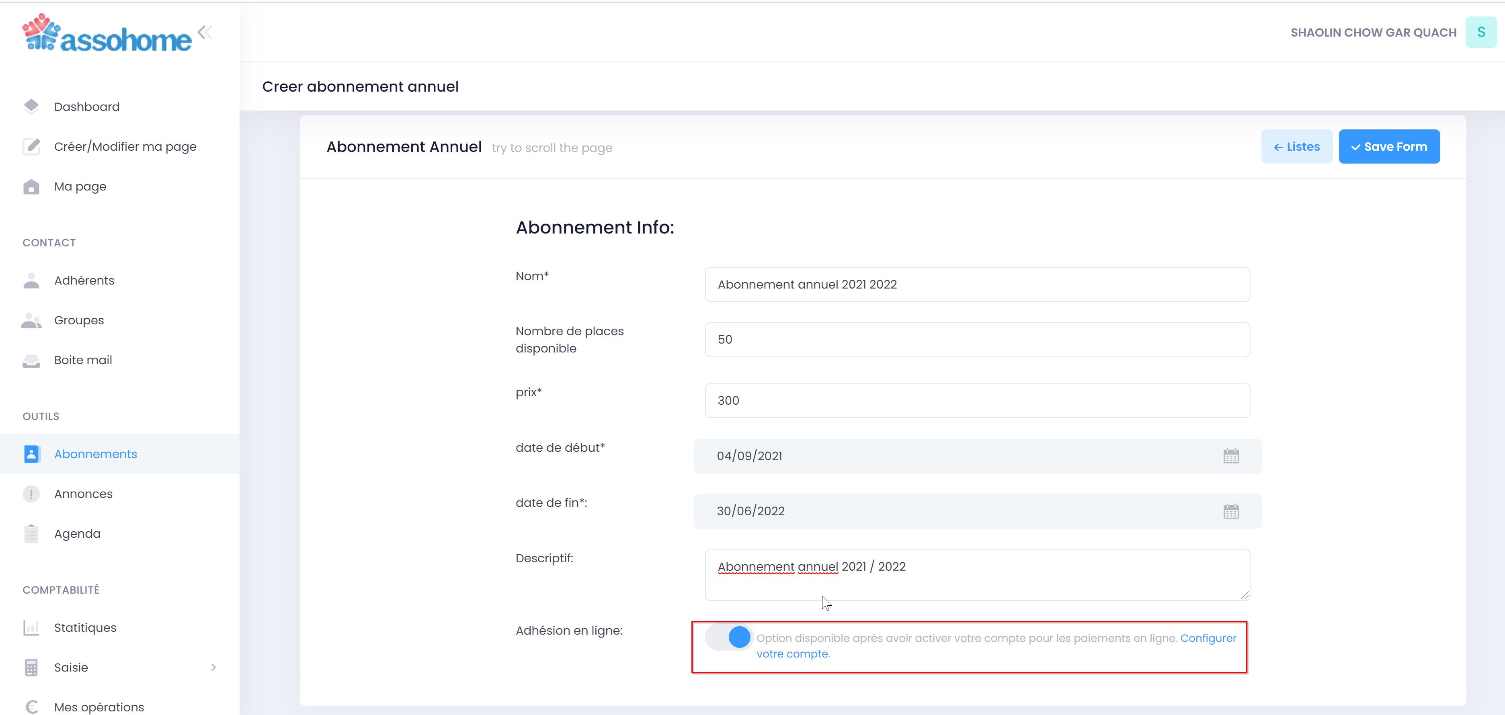The height and width of the screenshot is (715, 1505).
Task: Toggle the Adhésion en ligne switch
Action: pyautogui.click(x=728, y=637)
